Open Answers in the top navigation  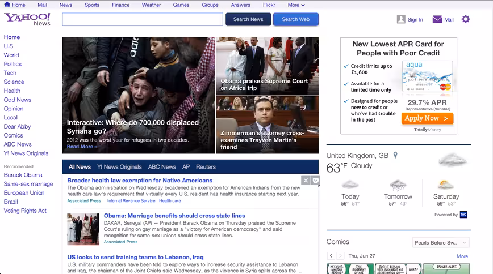point(240,5)
